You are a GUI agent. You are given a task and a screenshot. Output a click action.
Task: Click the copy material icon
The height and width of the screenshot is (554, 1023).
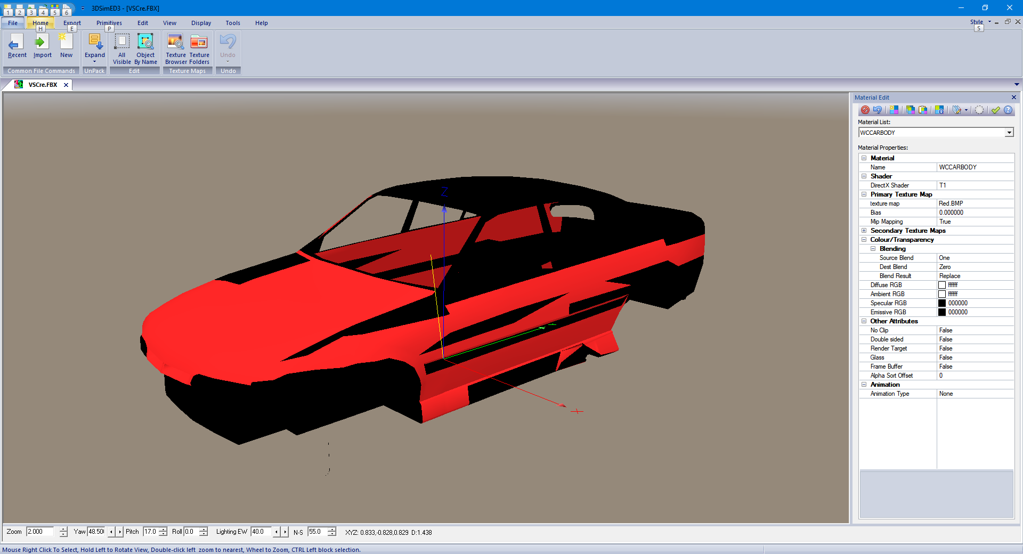(x=910, y=110)
